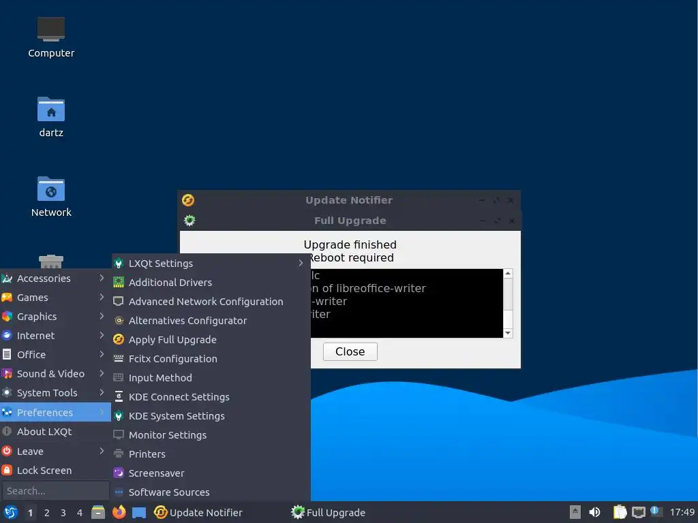Viewport: 698px width, 523px height.
Task: Click scrollbar down arrow in upgrade log
Action: 507,332
